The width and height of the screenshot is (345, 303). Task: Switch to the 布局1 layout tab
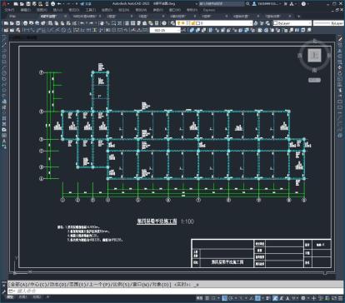(22, 297)
